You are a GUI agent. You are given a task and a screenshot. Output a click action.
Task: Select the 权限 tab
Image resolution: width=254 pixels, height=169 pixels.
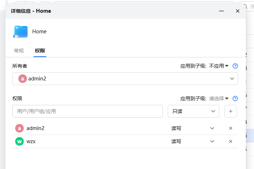pyautogui.click(x=40, y=51)
